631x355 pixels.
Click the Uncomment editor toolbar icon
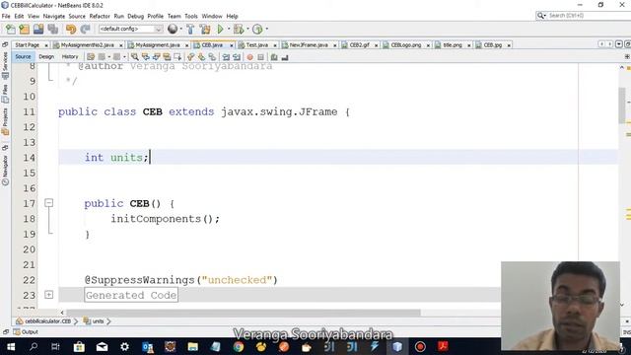[x=285, y=57]
